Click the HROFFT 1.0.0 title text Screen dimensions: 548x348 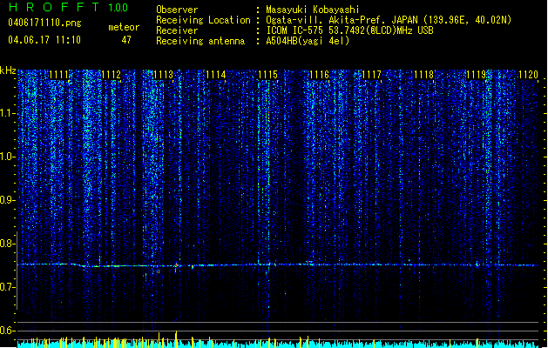(x=68, y=7)
